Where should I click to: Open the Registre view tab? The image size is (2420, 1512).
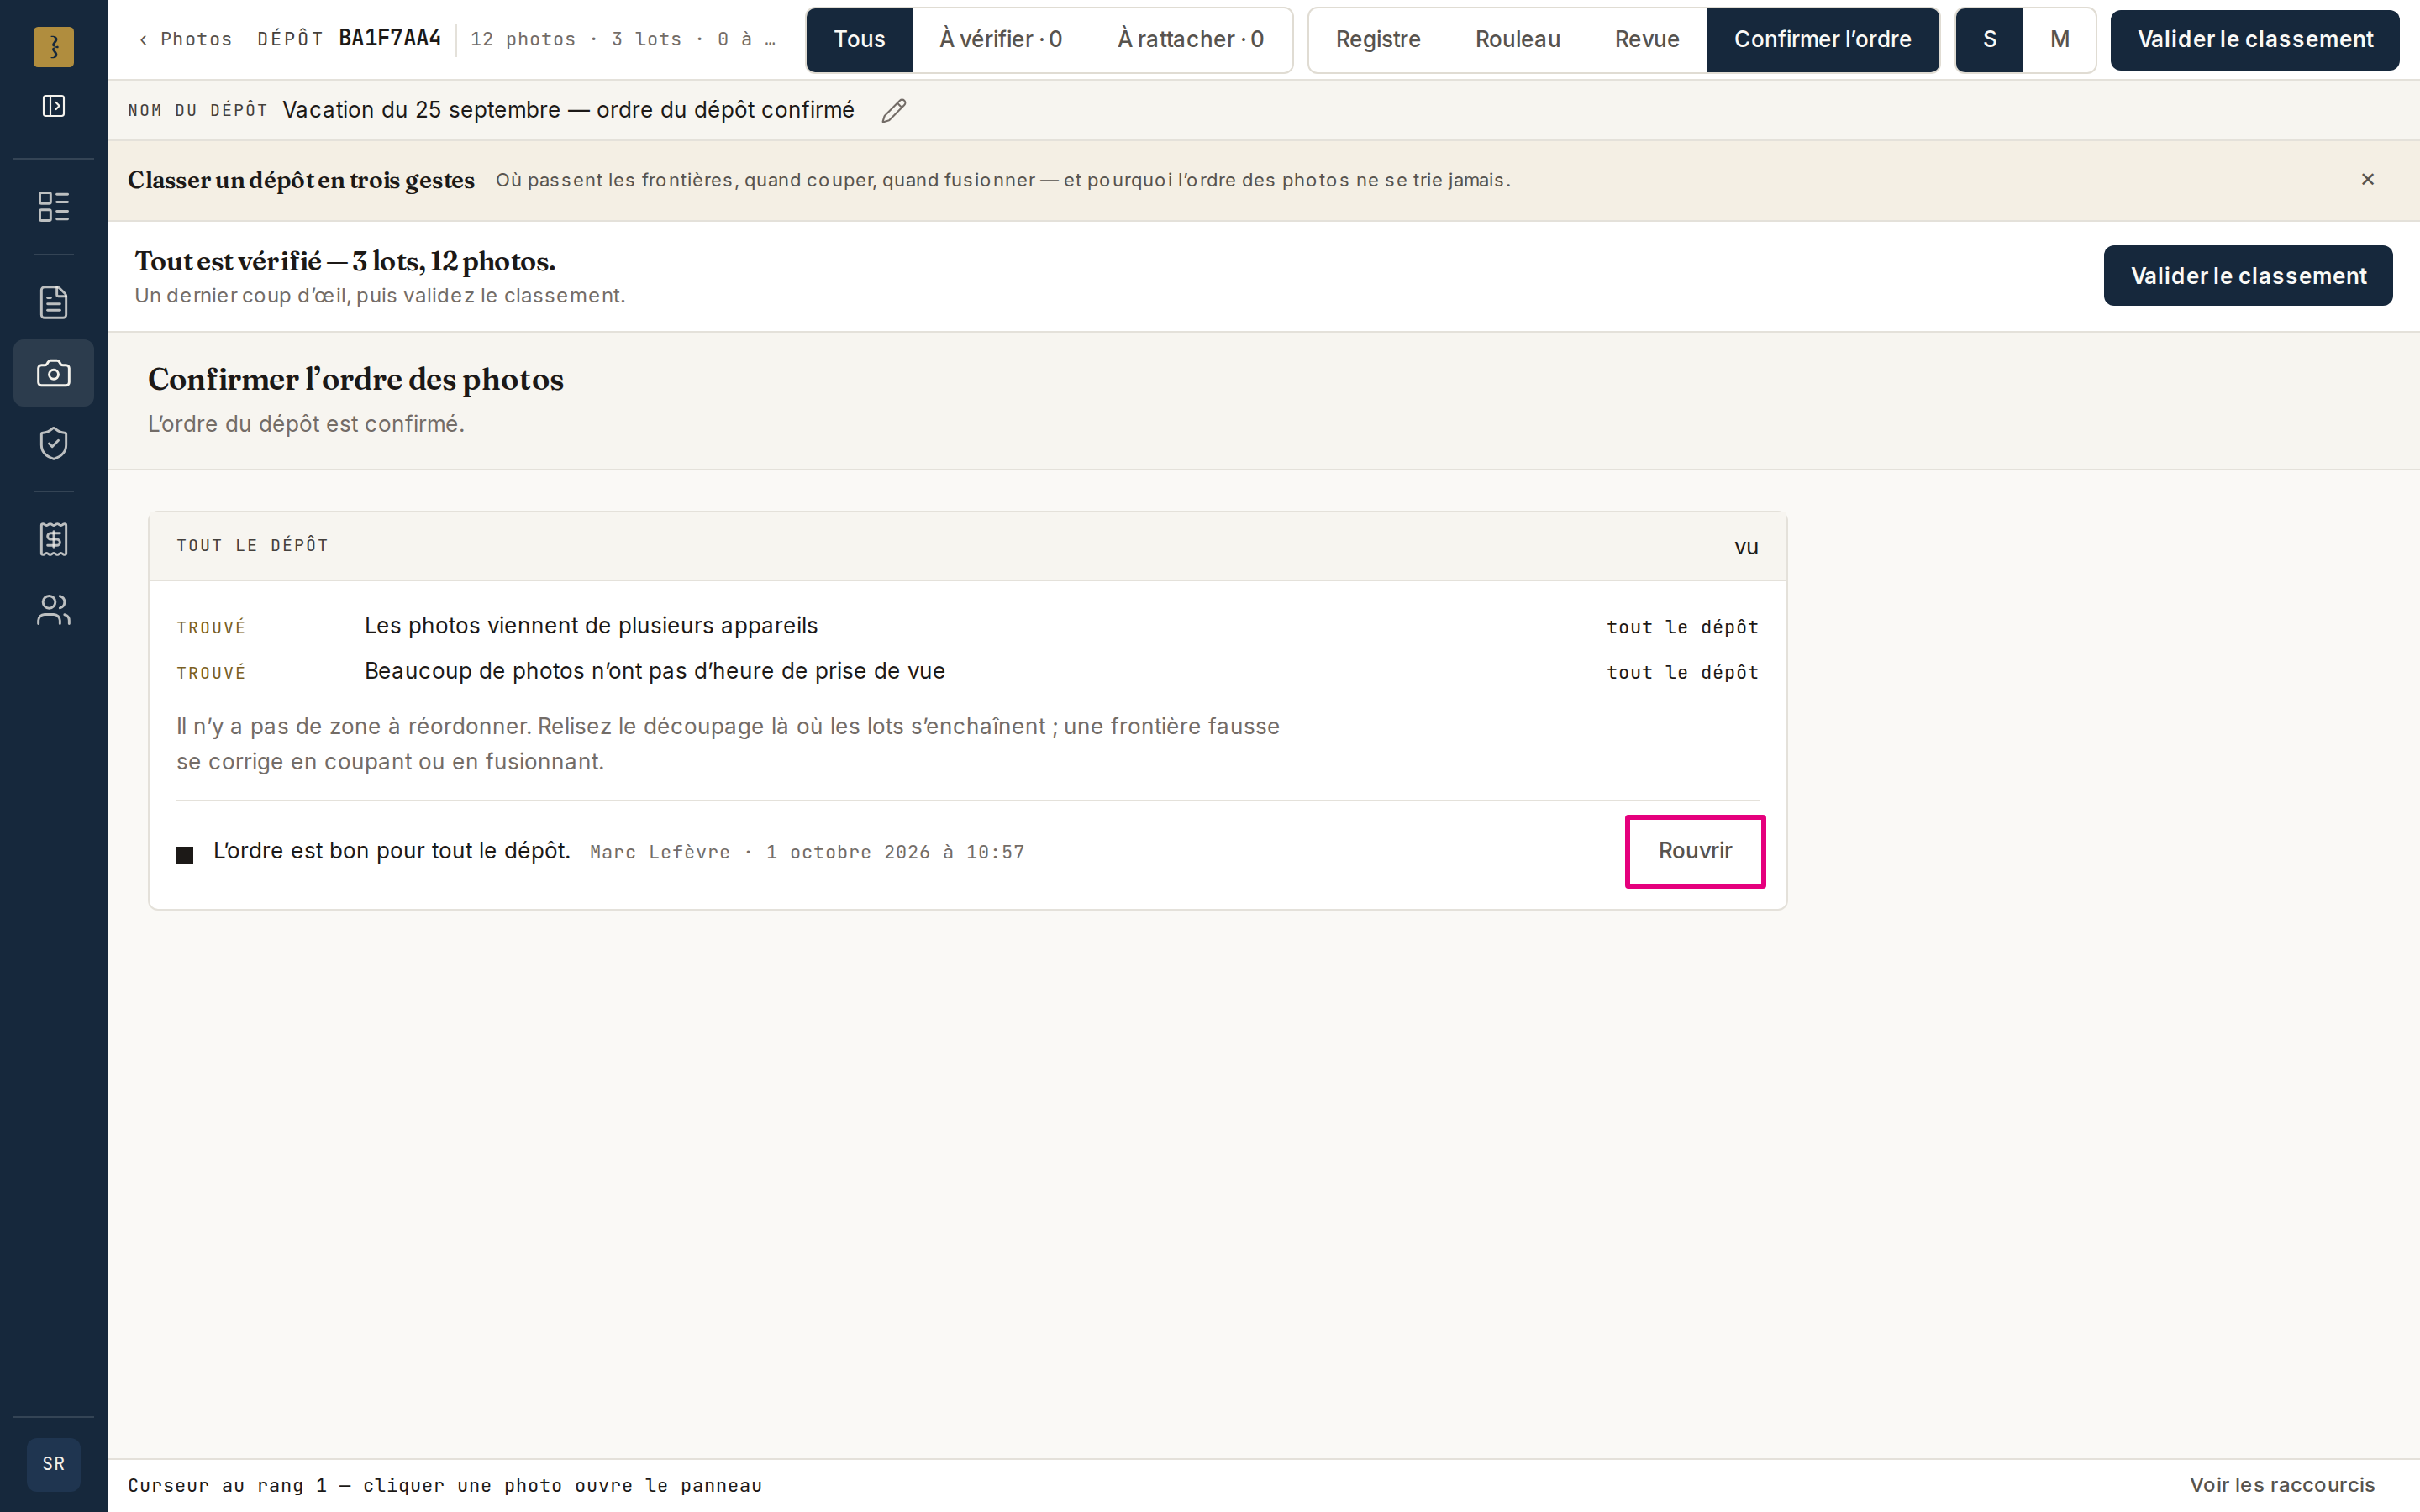tap(1378, 39)
